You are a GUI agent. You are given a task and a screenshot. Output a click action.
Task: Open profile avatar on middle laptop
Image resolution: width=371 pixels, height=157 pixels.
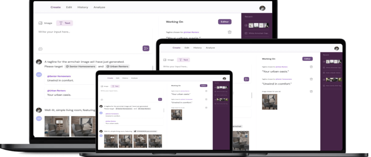click(x=336, y=49)
